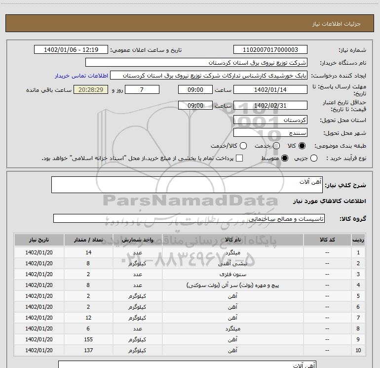Click the تاریخ نیاز column header

[39, 240]
